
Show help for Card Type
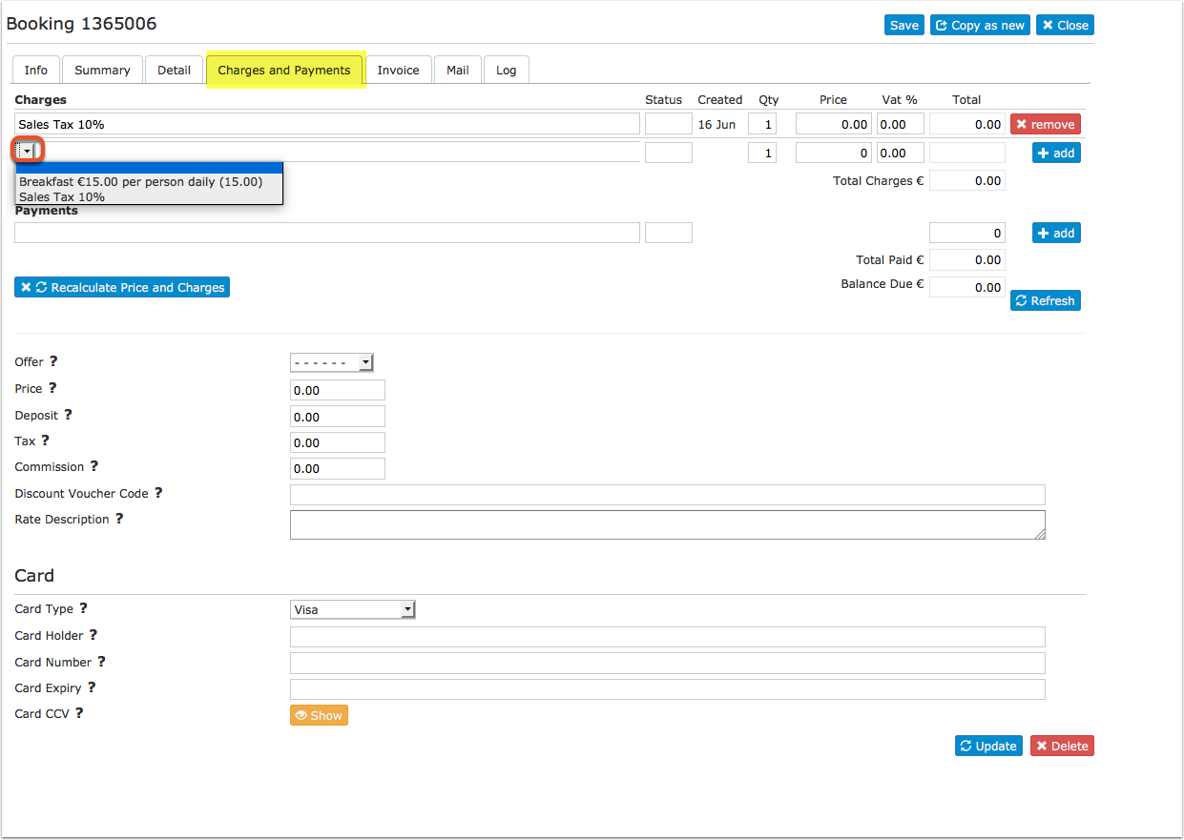[83, 608]
